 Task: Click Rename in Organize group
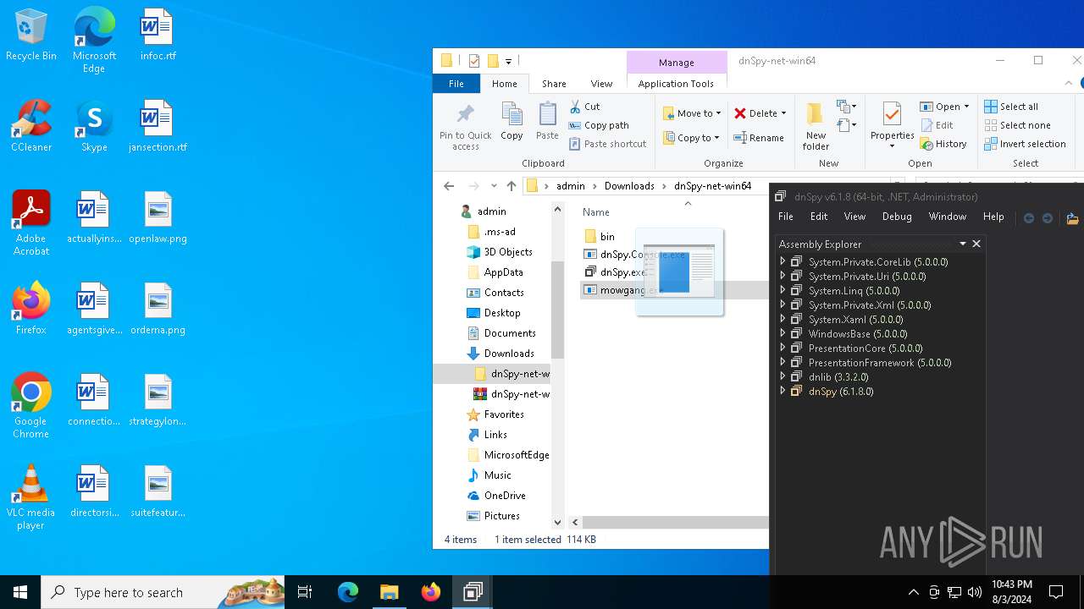point(759,138)
